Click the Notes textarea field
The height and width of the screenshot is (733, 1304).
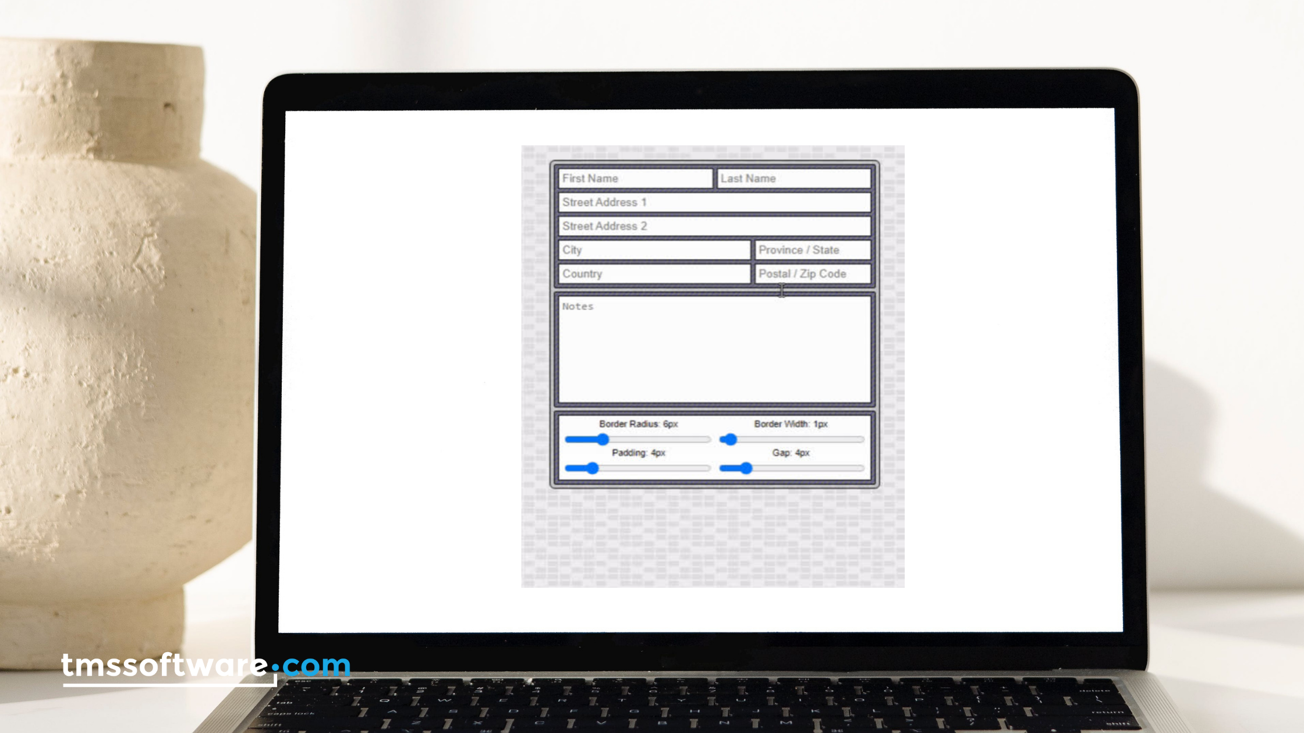pos(713,349)
